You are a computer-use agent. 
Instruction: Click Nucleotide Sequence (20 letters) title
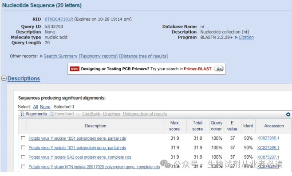tap(42, 5)
